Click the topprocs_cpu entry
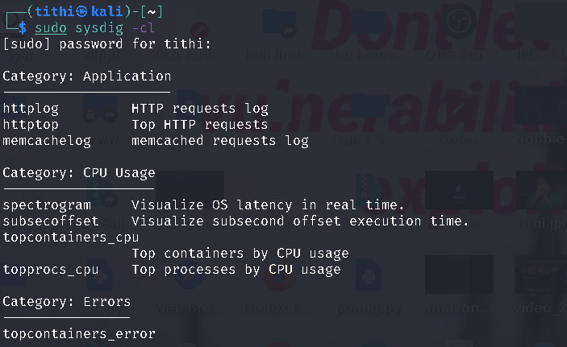The image size is (567, 347). click(x=51, y=270)
